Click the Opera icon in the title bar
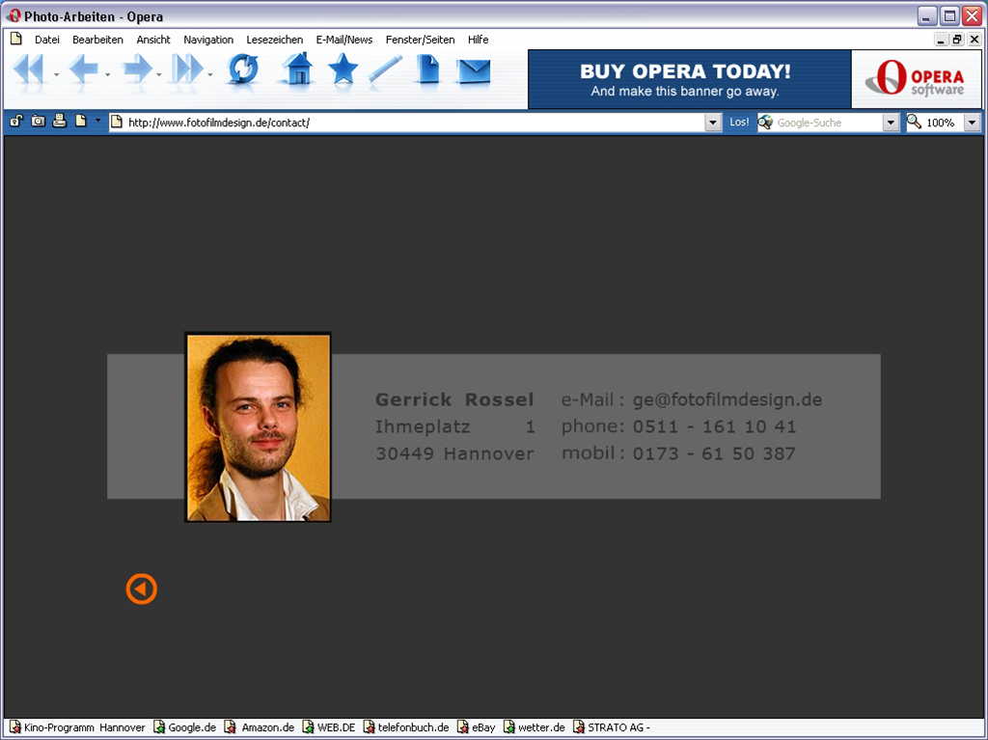Screen dimensions: 988x740 tap(14, 15)
